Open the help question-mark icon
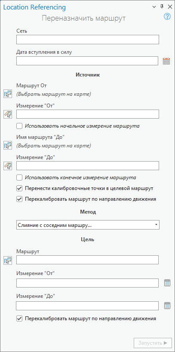 point(167,17)
